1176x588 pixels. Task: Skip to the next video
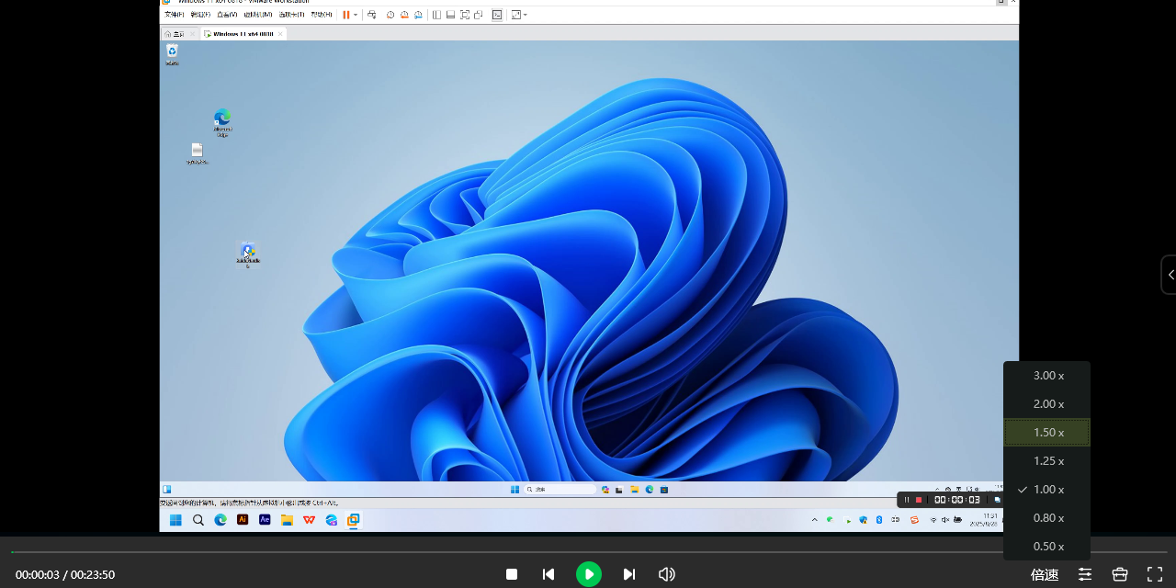(629, 574)
